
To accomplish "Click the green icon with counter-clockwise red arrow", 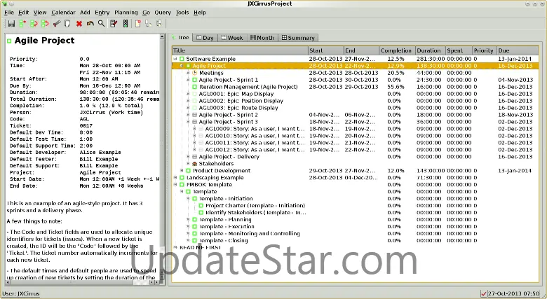I will click(x=45, y=24).
